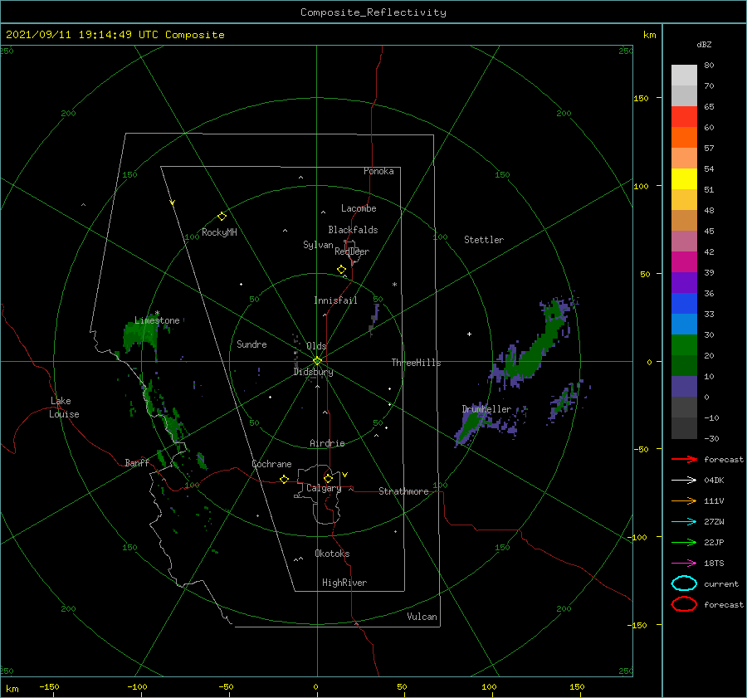Click the red forecast ellipse icon
This screenshot has height=698, width=747.
coord(684,604)
